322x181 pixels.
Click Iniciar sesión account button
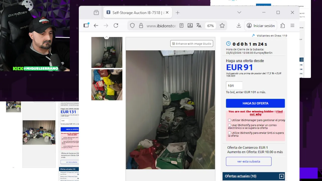click(261, 26)
